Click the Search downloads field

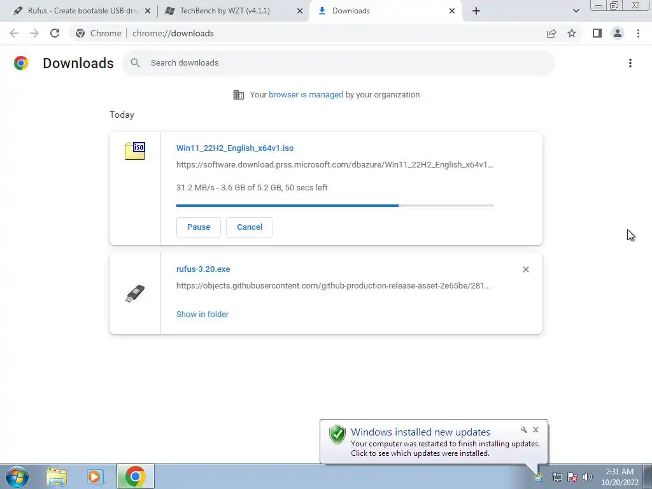point(339,63)
